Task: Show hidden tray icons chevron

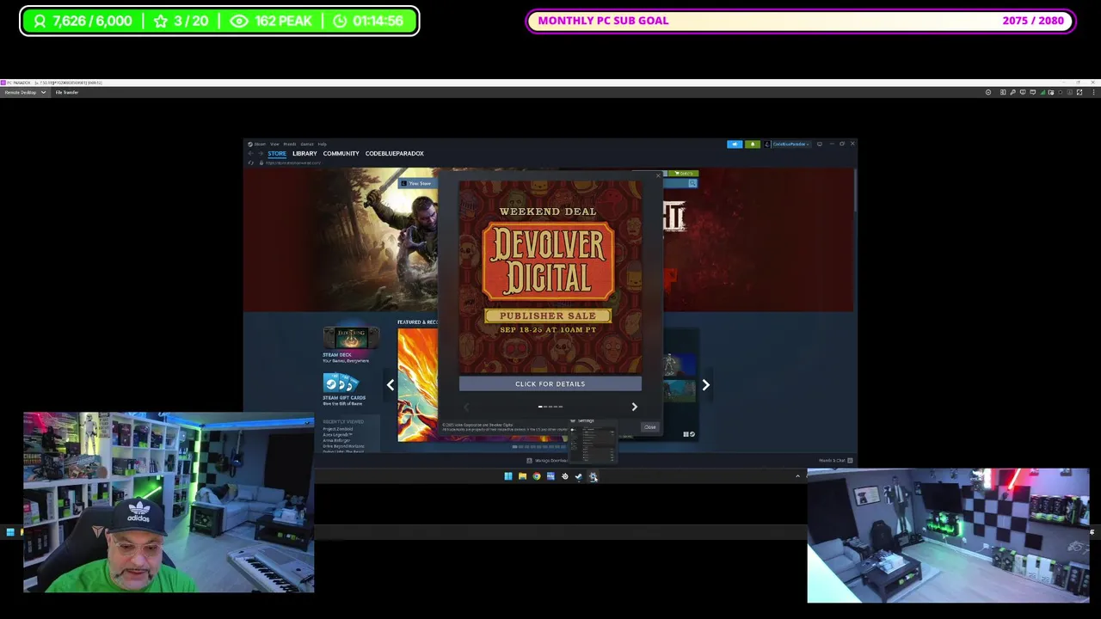Action: [x=797, y=476]
